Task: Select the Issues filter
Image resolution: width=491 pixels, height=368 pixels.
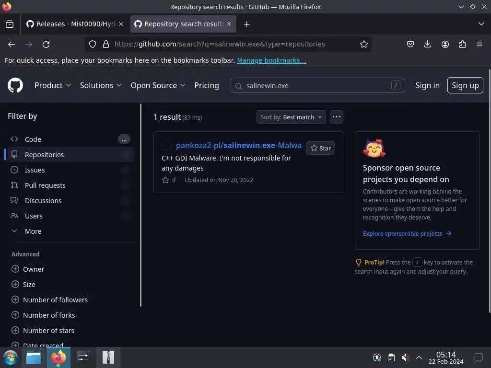Action: pyautogui.click(x=71, y=170)
